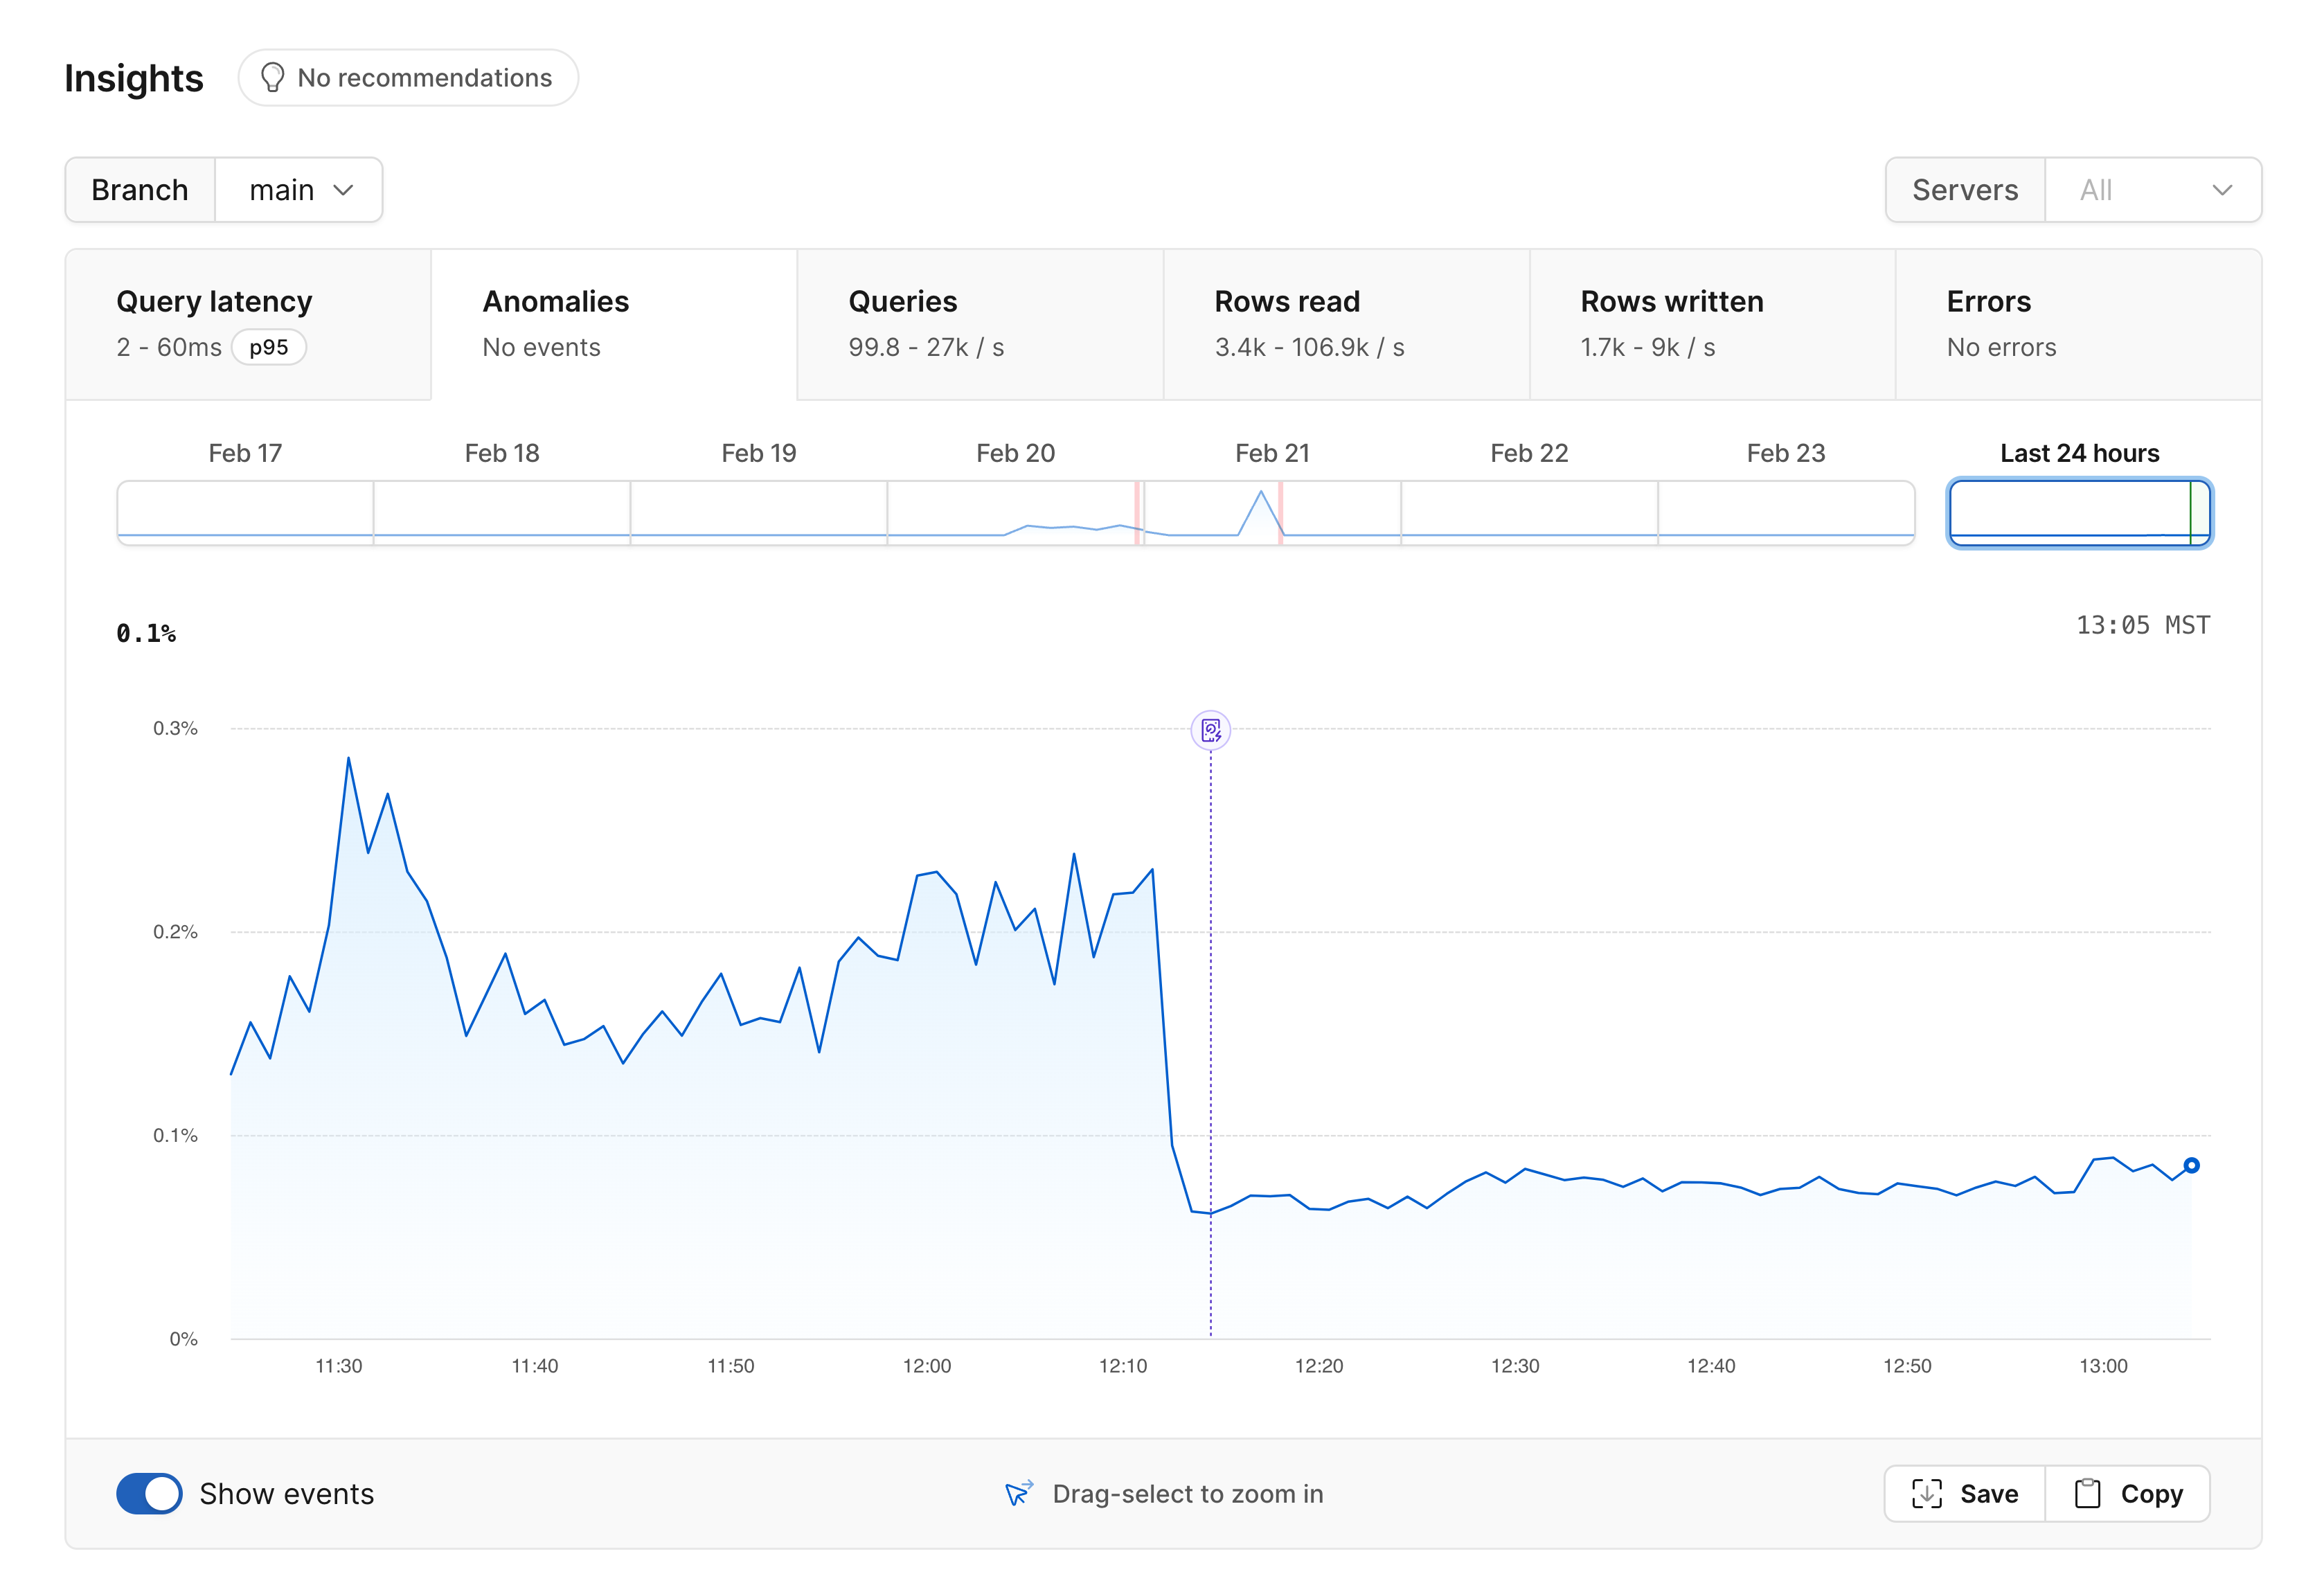The height and width of the screenshot is (1583, 2324).
Task: Click the deploy event marker icon on chart
Action: [1210, 730]
